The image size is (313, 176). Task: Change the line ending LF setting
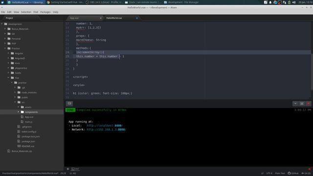262,173
